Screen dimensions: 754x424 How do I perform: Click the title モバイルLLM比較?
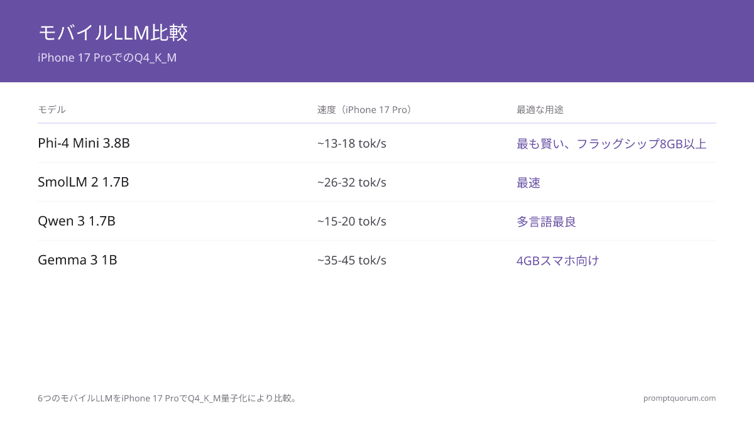click(x=112, y=33)
